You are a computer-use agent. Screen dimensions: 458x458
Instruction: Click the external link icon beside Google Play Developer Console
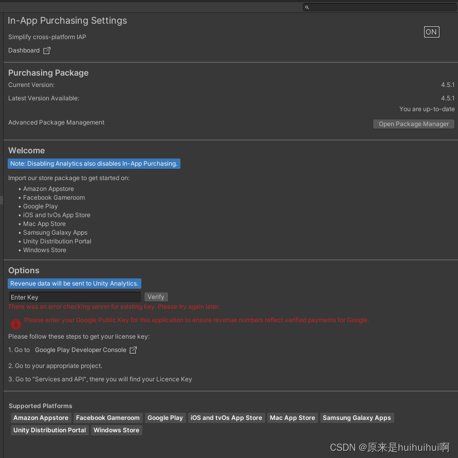click(x=133, y=349)
